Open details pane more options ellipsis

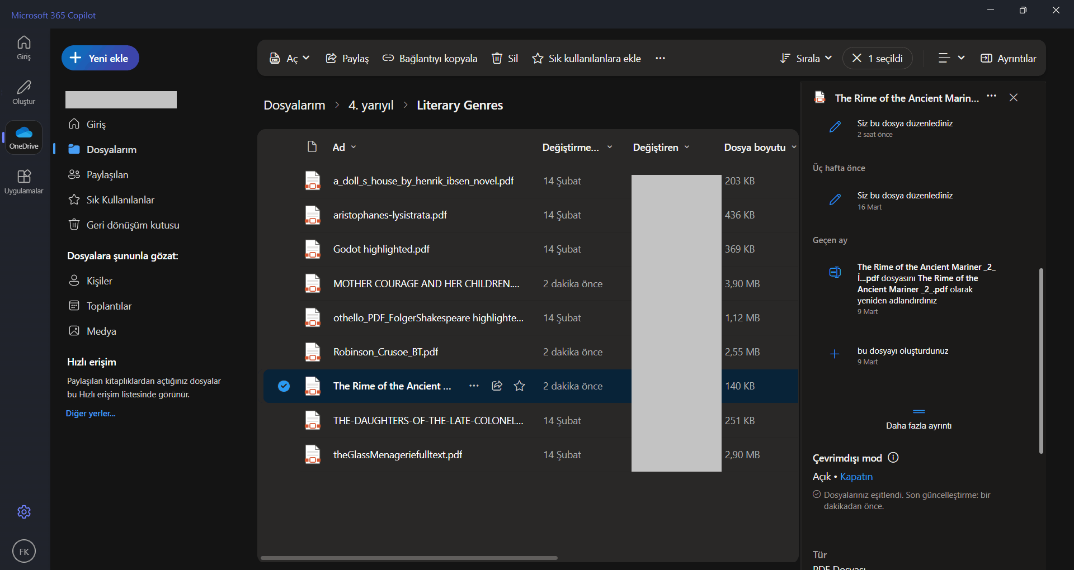(992, 96)
